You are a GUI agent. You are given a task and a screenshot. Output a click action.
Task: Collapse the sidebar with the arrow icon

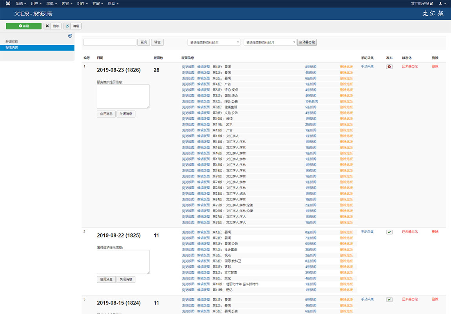click(x=70, y=36)
